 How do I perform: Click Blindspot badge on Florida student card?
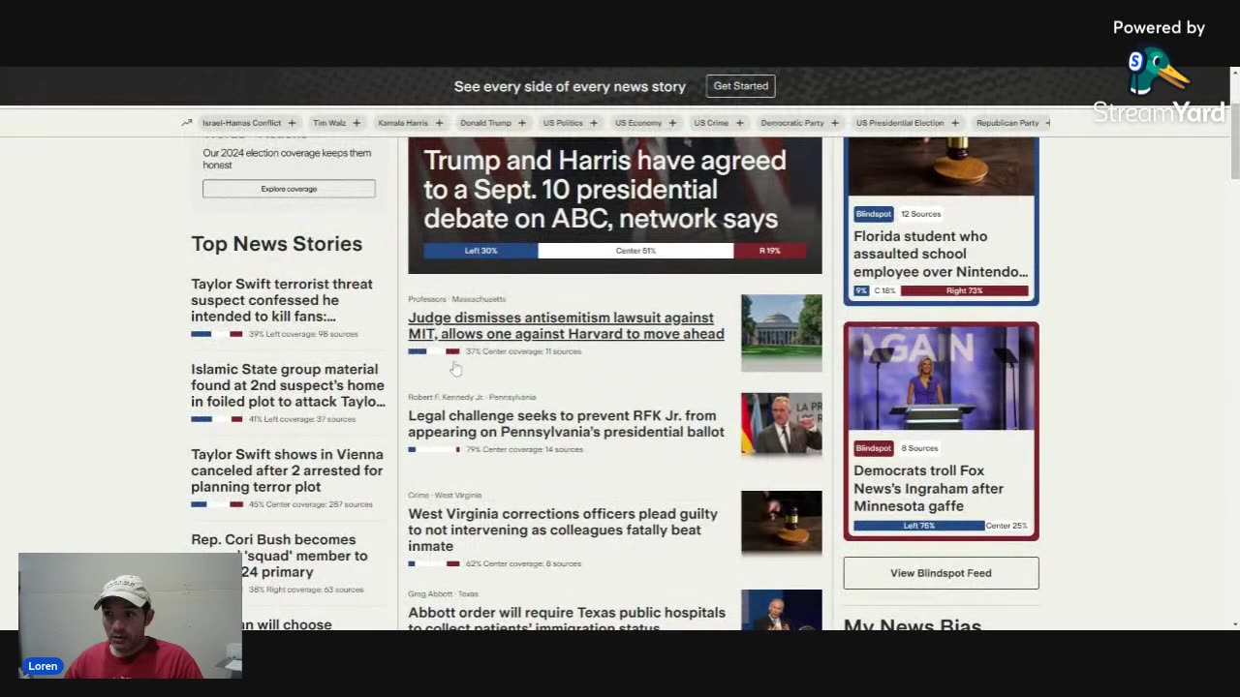[873, 214]
